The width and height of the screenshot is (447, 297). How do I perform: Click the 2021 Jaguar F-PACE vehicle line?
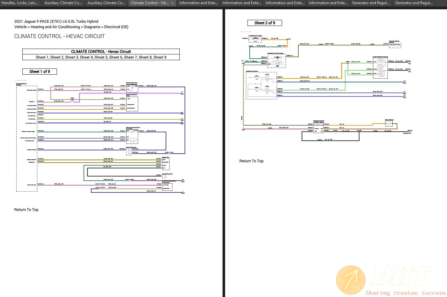click(56, 21)
